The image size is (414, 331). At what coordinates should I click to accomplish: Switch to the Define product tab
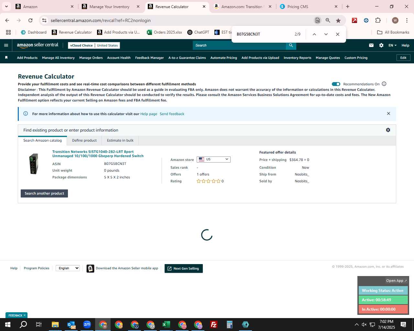tap(84, 140)
